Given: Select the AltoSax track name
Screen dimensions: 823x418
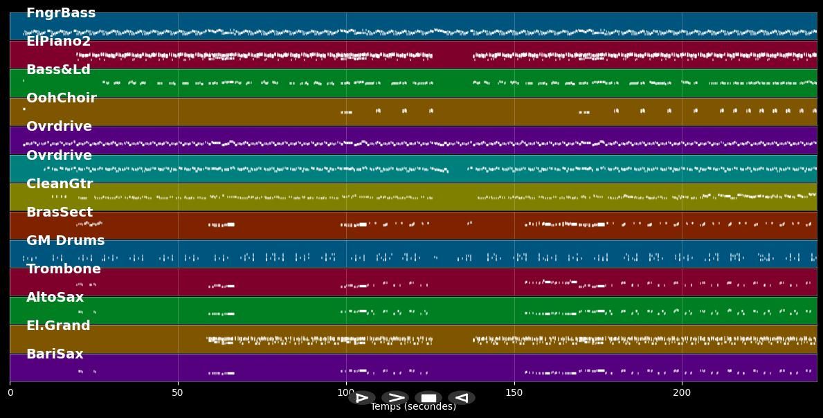Looking at the screenshot, I should (x=55, y=298).
